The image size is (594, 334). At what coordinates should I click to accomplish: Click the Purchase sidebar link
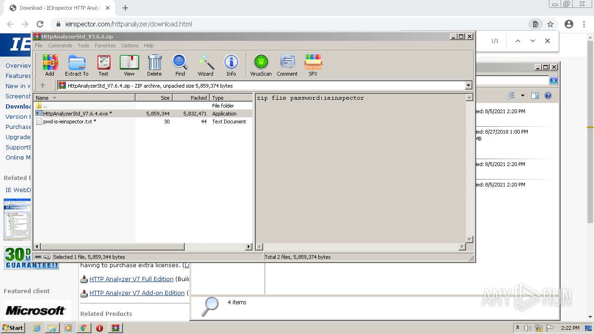tap(18, 127)
